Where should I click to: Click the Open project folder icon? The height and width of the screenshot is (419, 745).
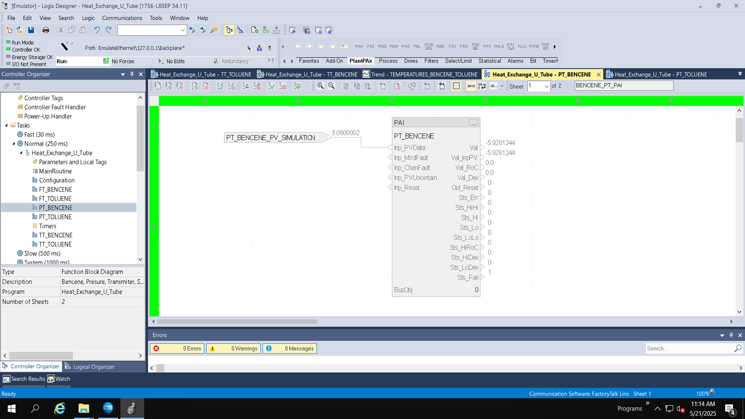(20, 30)
